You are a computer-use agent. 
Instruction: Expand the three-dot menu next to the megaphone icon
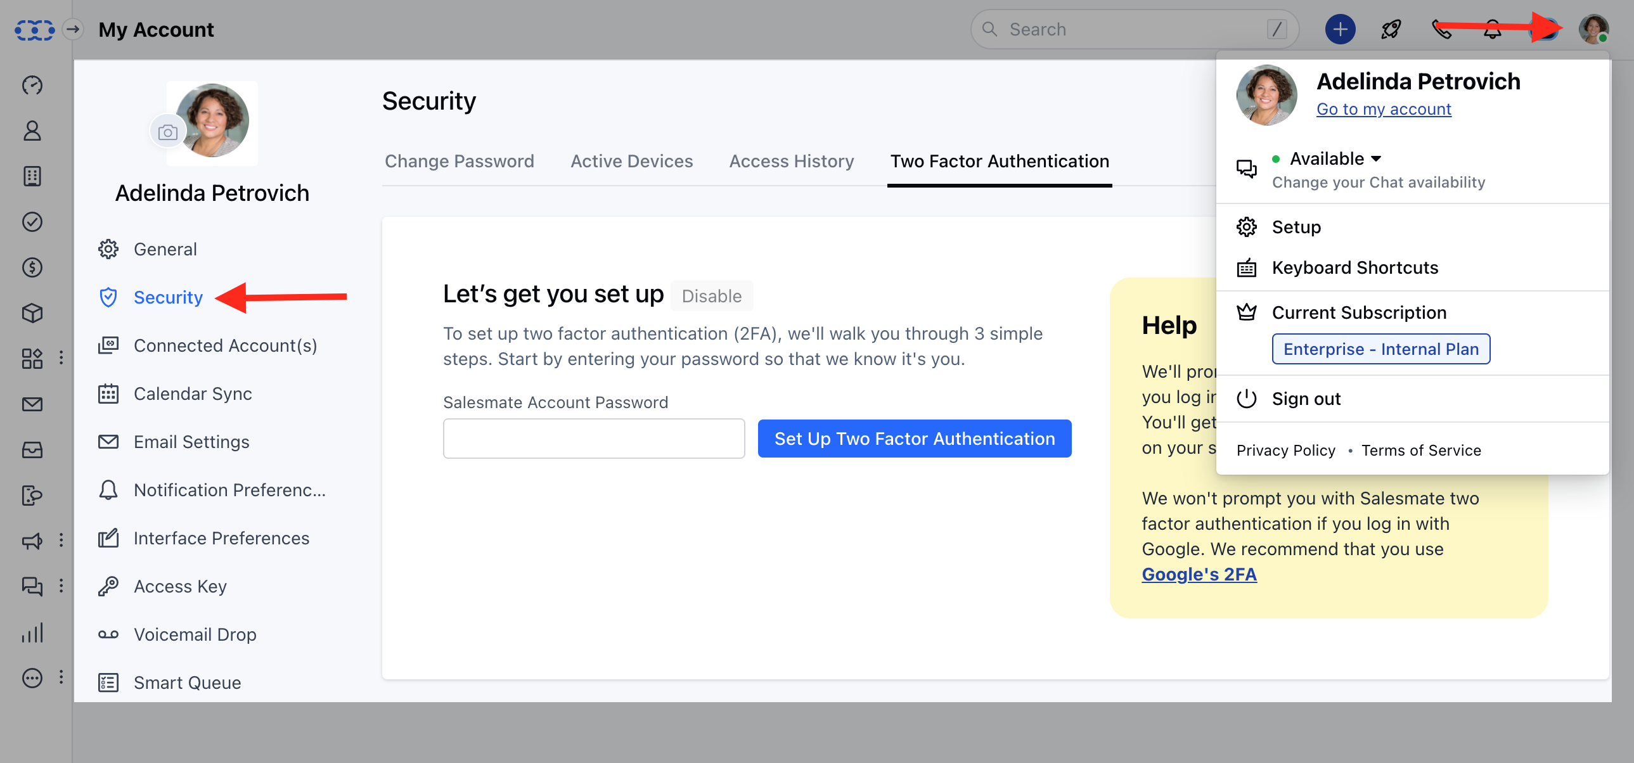click(x=61, y=540)
